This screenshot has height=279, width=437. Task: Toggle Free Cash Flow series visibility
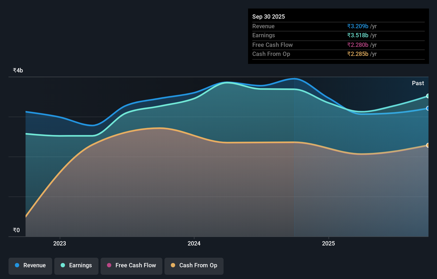click(x=131, y=265)
